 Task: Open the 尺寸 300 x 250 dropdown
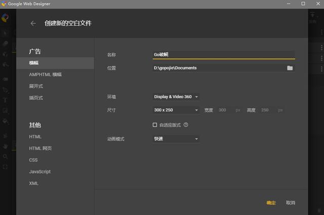[x=176, y=110]
